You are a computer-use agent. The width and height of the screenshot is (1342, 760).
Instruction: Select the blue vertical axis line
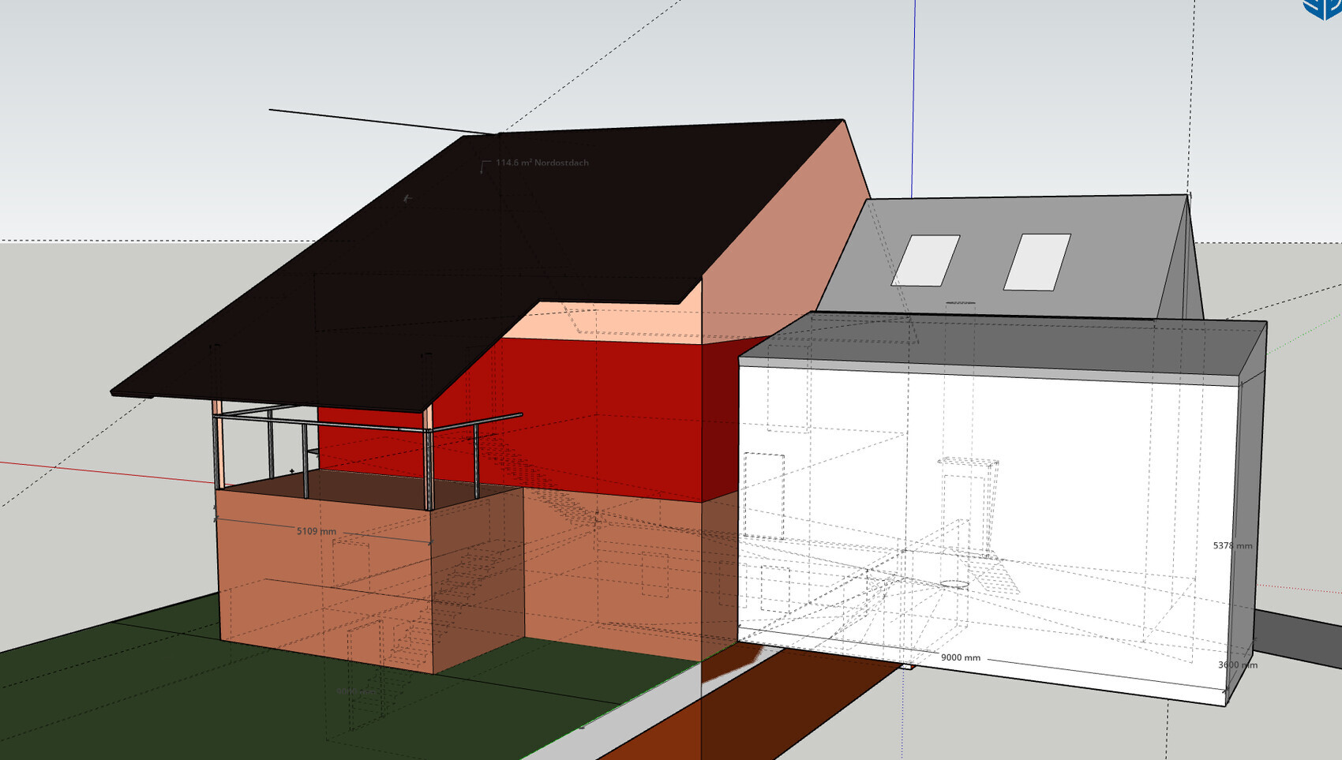click(913, 95)
